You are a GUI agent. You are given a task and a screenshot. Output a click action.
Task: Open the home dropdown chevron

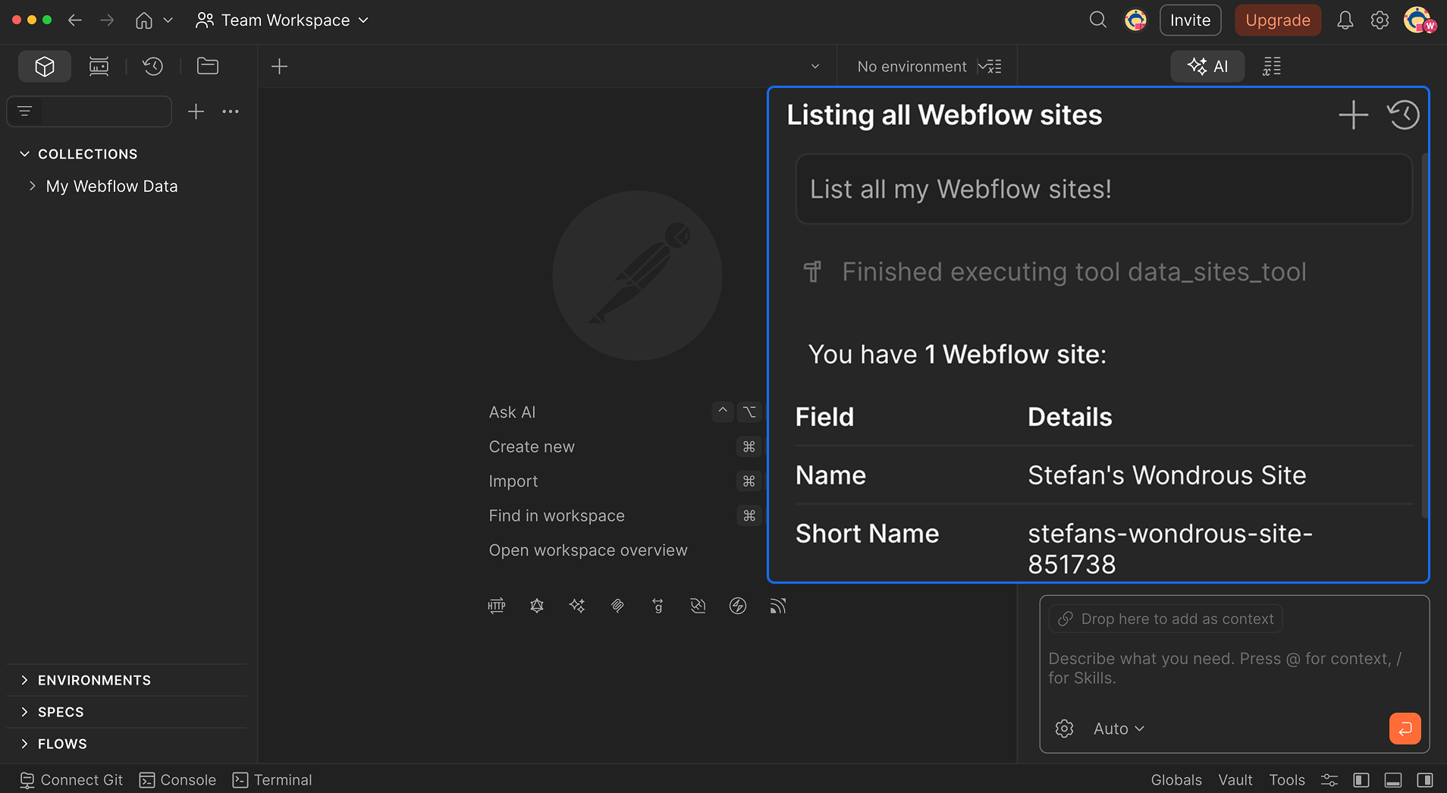click(x=168, y=20)
